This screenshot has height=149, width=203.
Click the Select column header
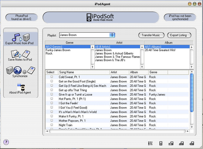52,72
